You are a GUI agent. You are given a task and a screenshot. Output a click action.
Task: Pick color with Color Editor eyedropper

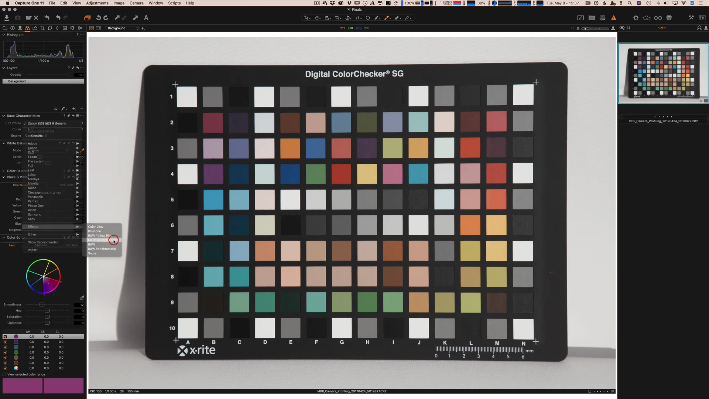[82, 298]
